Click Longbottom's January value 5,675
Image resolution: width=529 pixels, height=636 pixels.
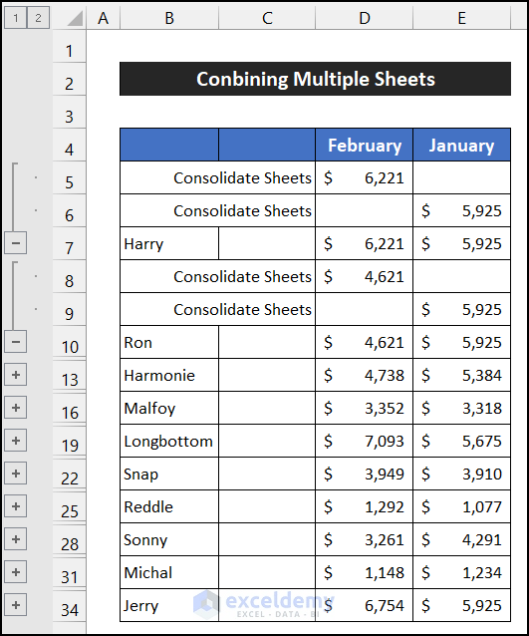pyautogui.click(x=461, y=441)
